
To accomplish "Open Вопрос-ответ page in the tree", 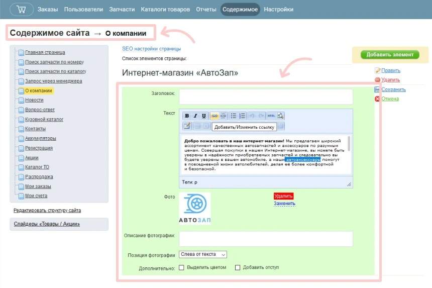I will click(x=40, y=110).
